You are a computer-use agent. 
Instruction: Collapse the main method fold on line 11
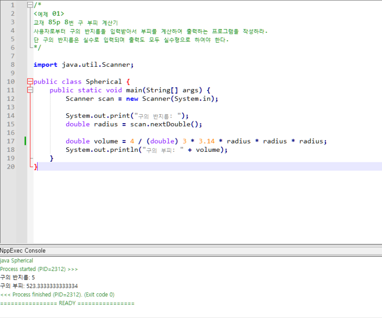pos(30,90)
